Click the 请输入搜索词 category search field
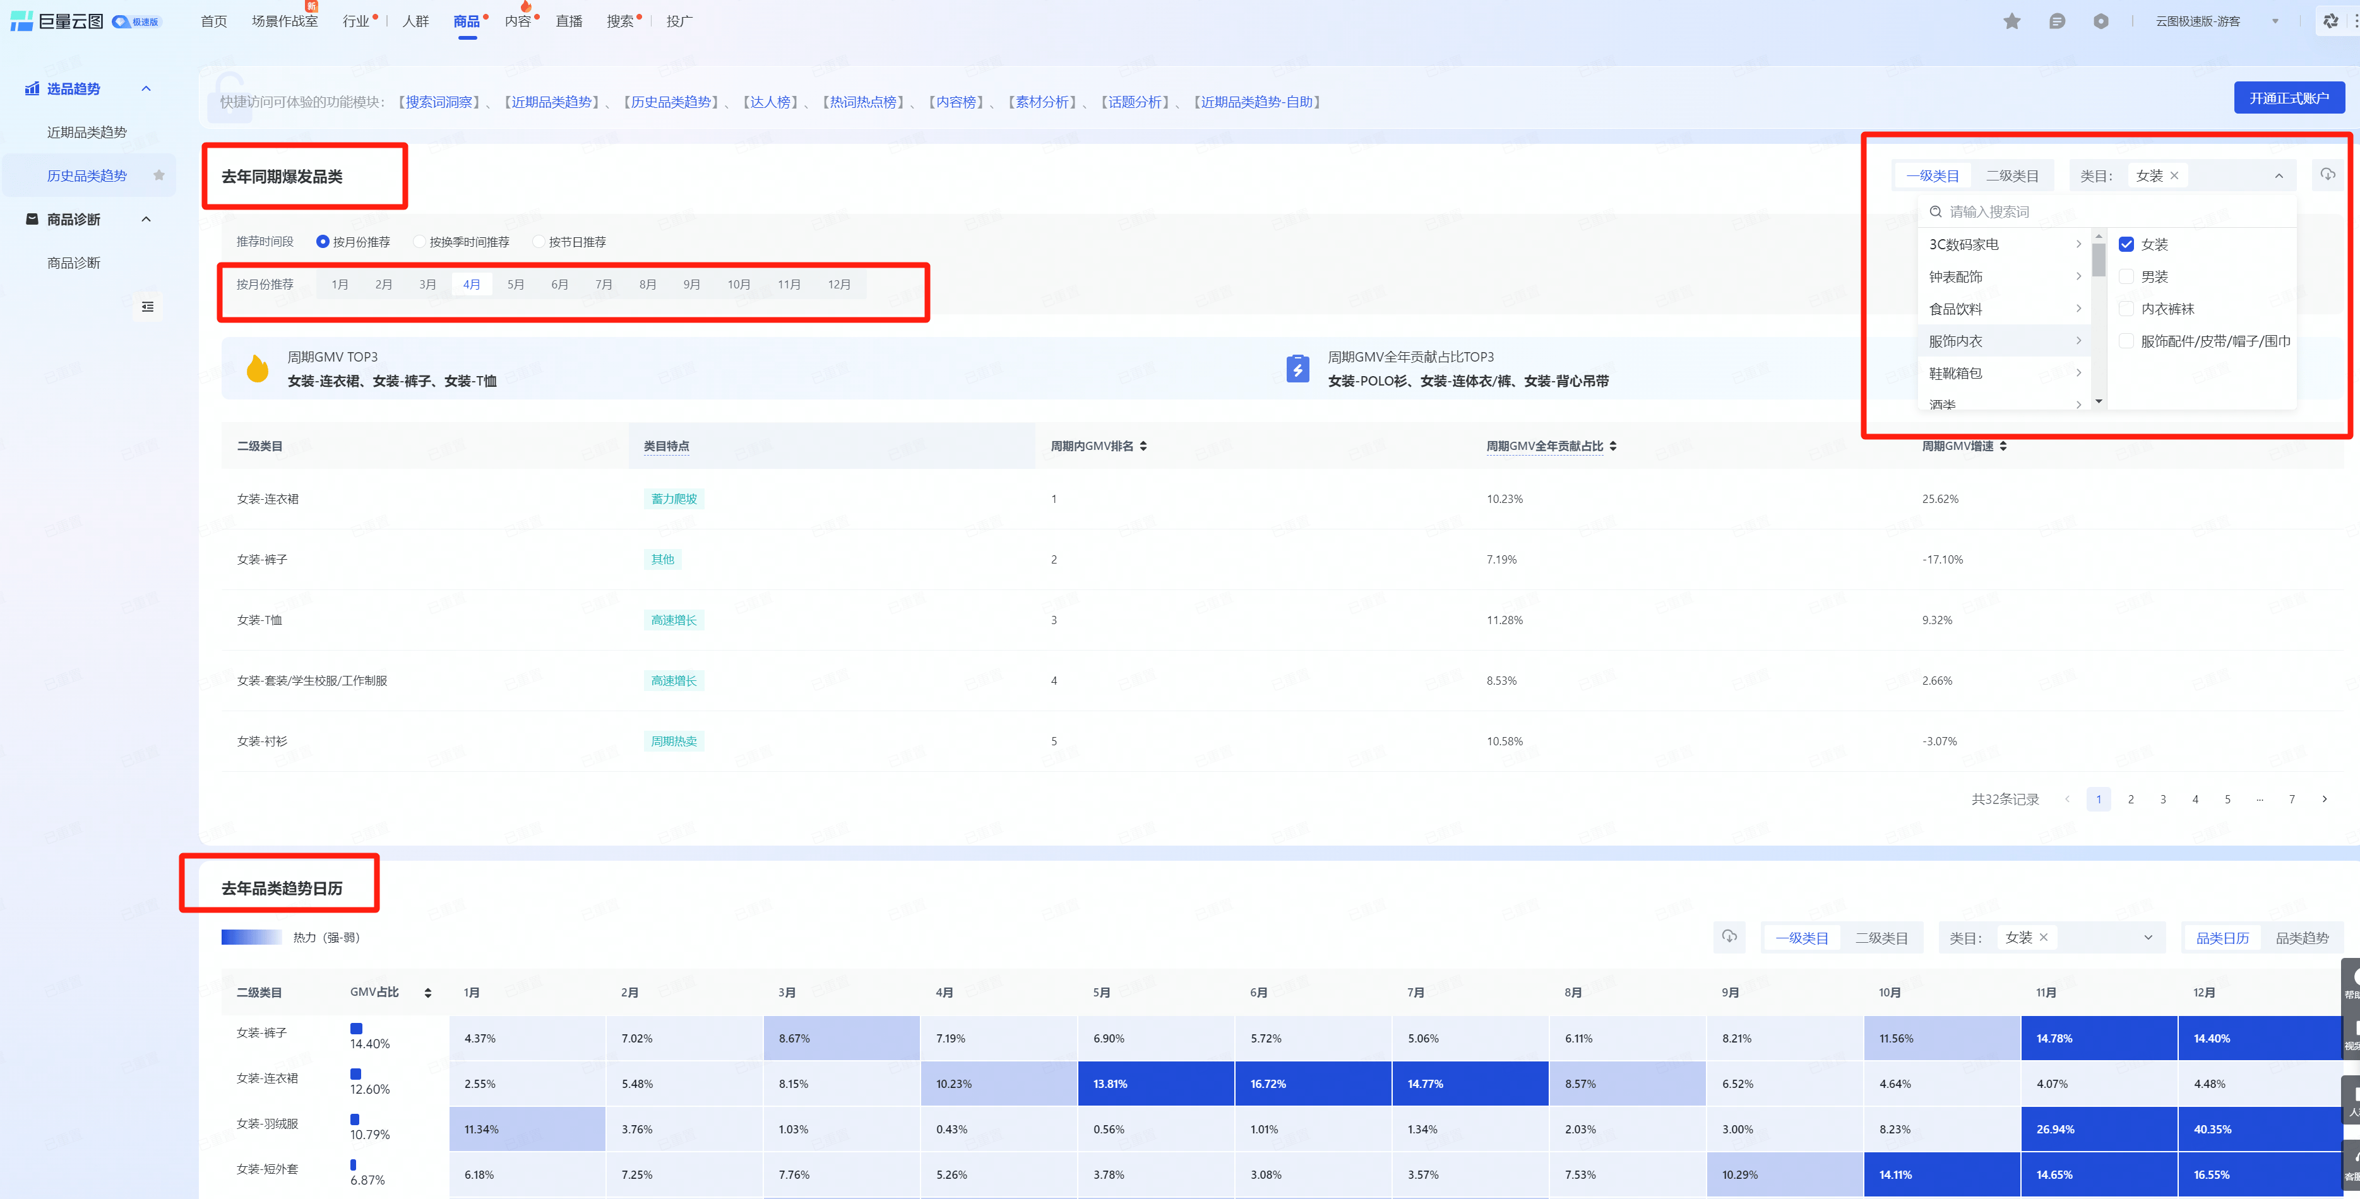Screen dimensions: 2360x1199 (2106, 211)
